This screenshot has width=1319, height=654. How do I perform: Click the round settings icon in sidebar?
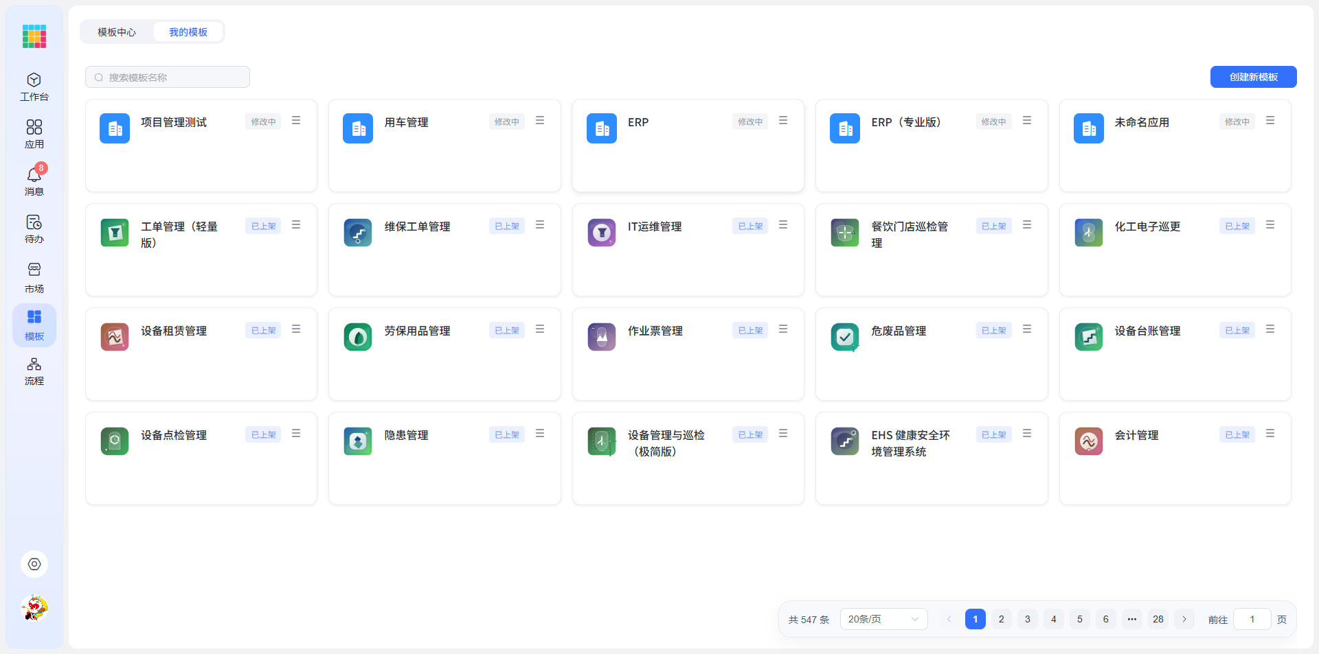point(34,564)
